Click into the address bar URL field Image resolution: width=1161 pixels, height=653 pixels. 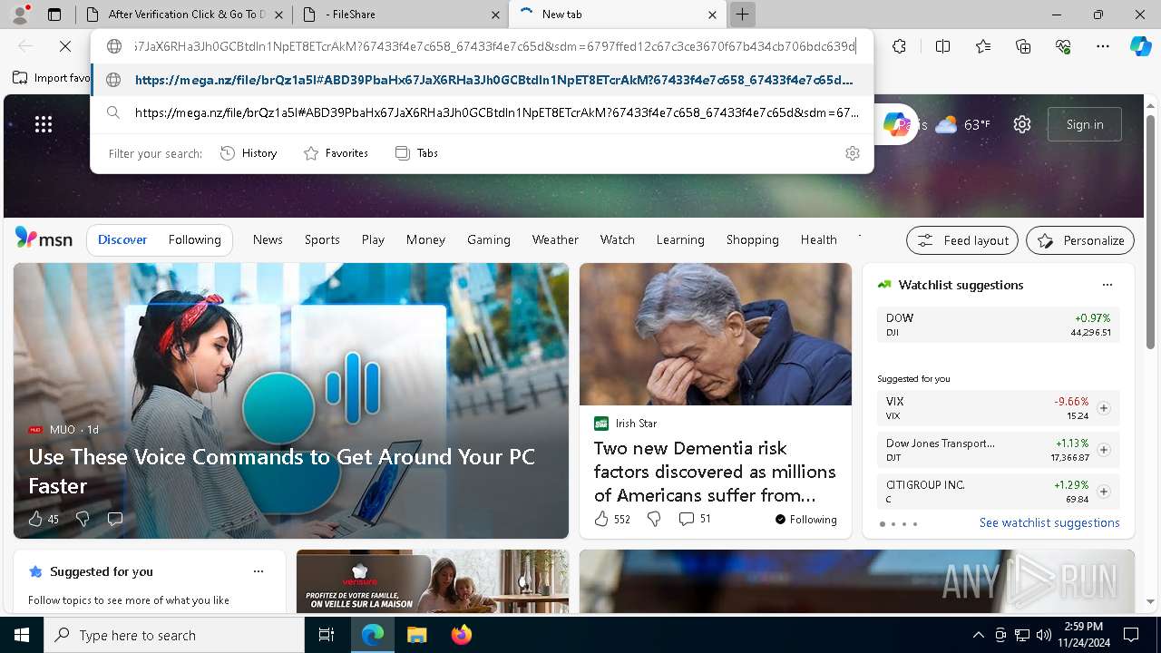point(494,46)
